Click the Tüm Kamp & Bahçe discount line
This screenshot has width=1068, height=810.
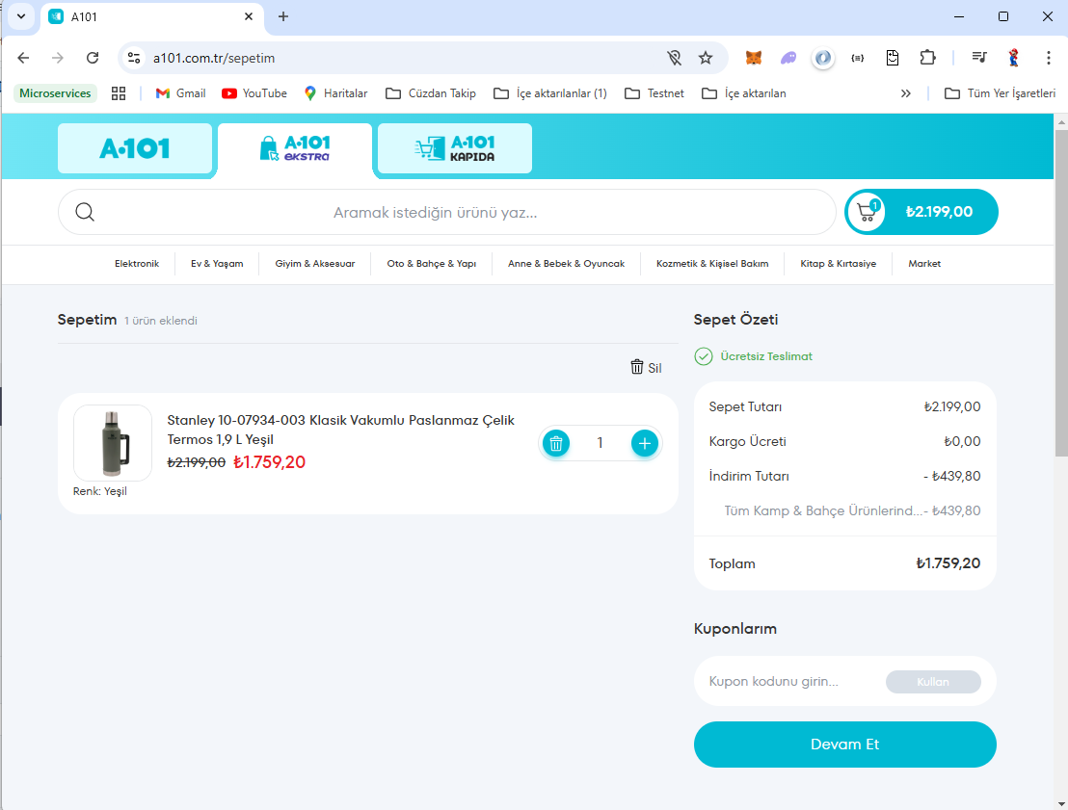click(x=852, y=510)
